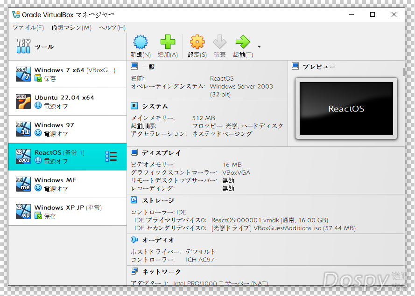Open the File (ファイル) menu
Viewport: 415px width, 296px height.
pyautogui.click(x=28, y=28)
